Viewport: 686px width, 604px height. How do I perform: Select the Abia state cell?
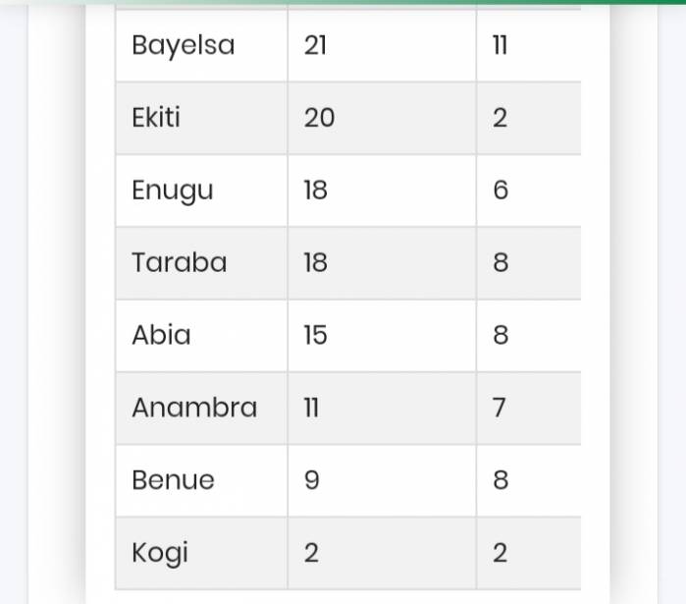(x=201, y=336)
